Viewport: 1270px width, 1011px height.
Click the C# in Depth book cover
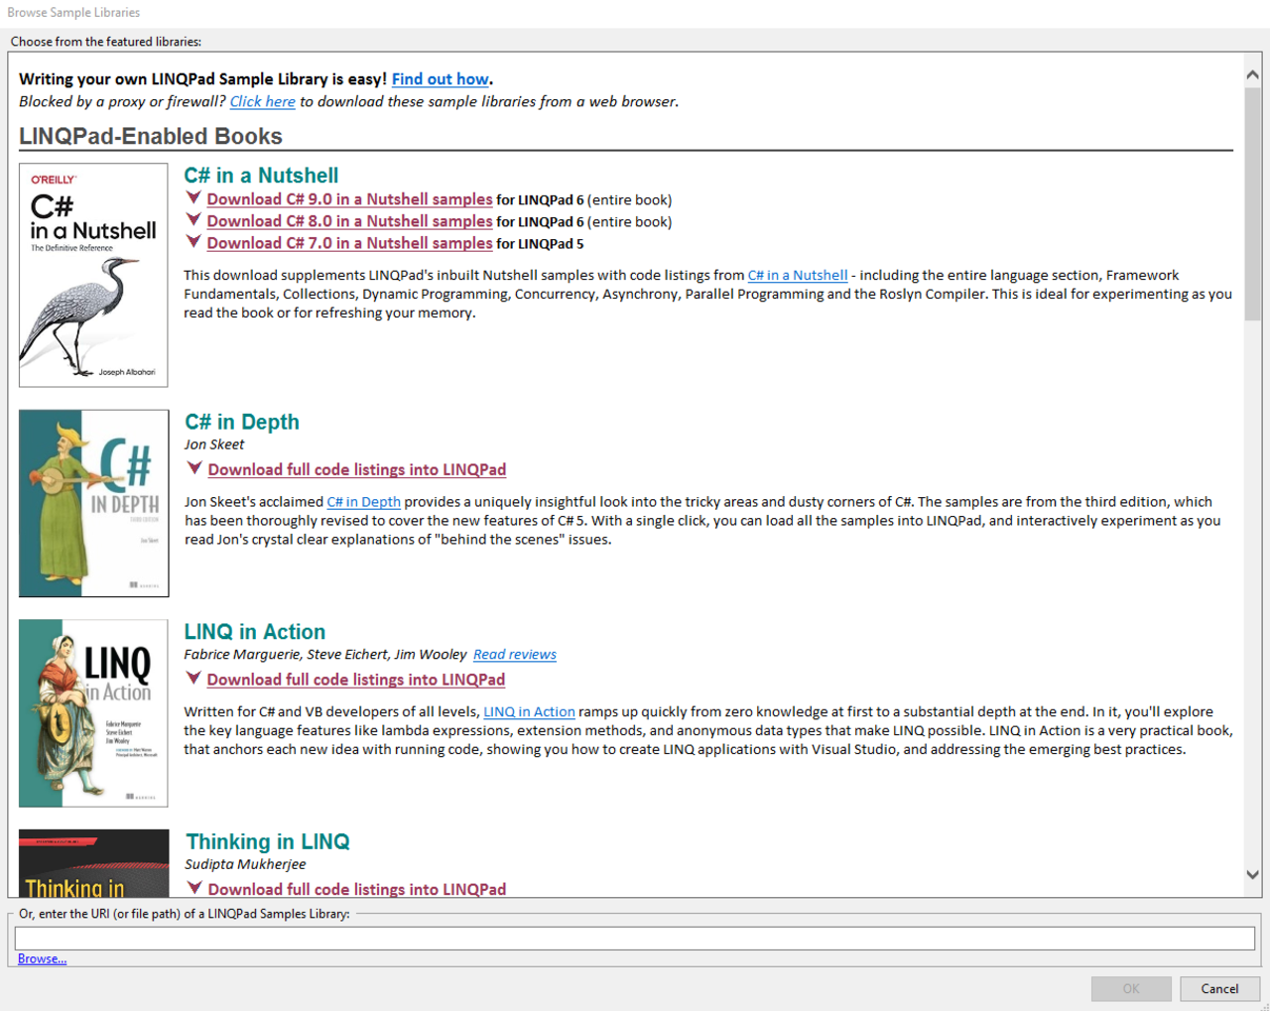click(94, 503)
